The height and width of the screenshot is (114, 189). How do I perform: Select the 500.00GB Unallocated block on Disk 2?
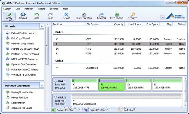127,101
